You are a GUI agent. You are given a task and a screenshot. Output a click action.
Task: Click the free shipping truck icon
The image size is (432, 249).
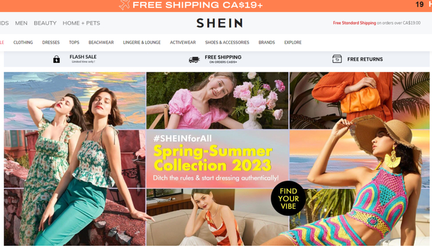click(194, 59)
